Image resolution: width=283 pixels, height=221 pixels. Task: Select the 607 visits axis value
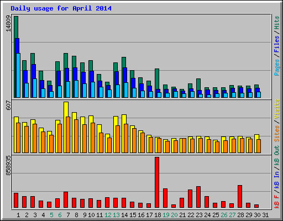[x=8, y=105]
